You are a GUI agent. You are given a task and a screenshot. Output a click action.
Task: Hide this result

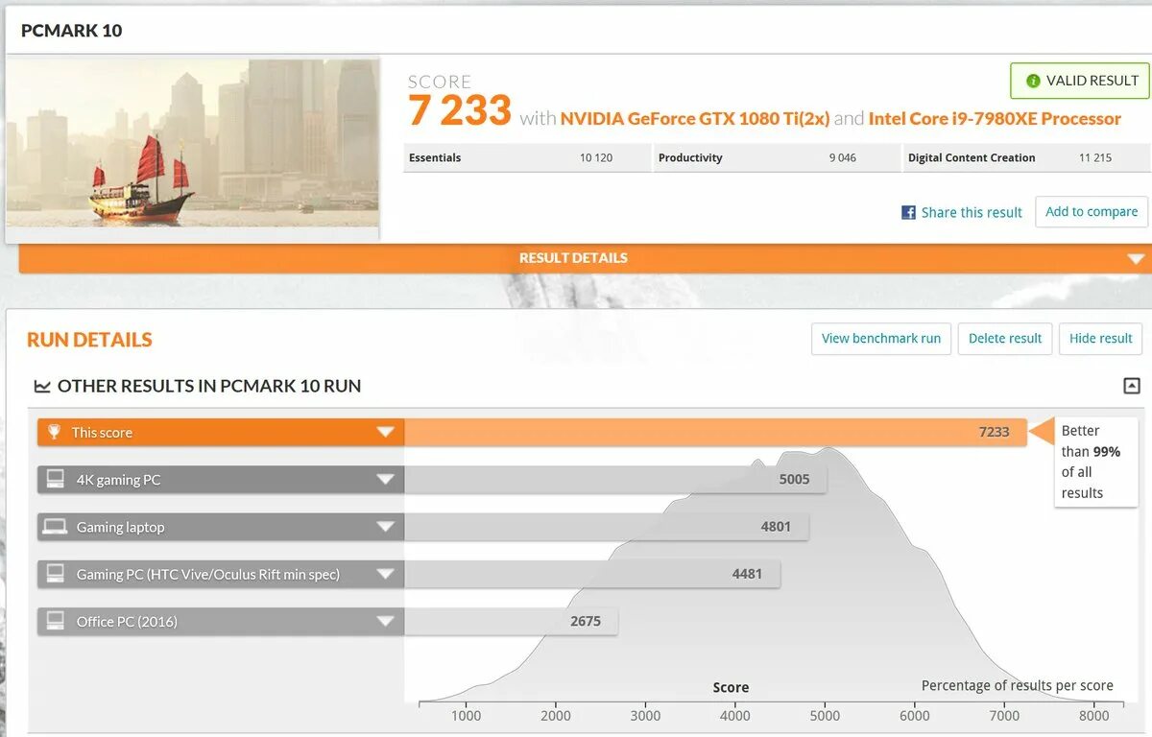point(1100,339)
